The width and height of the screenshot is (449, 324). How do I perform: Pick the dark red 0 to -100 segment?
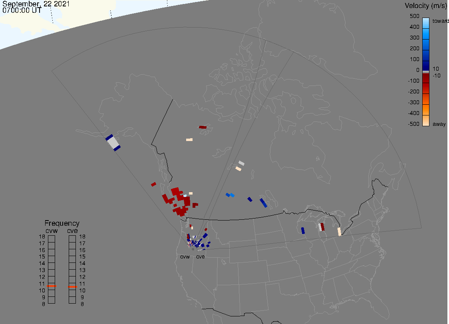pyautogui.click(x=426, y=78)
